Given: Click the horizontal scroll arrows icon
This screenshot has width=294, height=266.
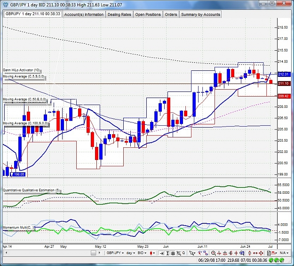Looking at the screenshot, I should (255, 253).
